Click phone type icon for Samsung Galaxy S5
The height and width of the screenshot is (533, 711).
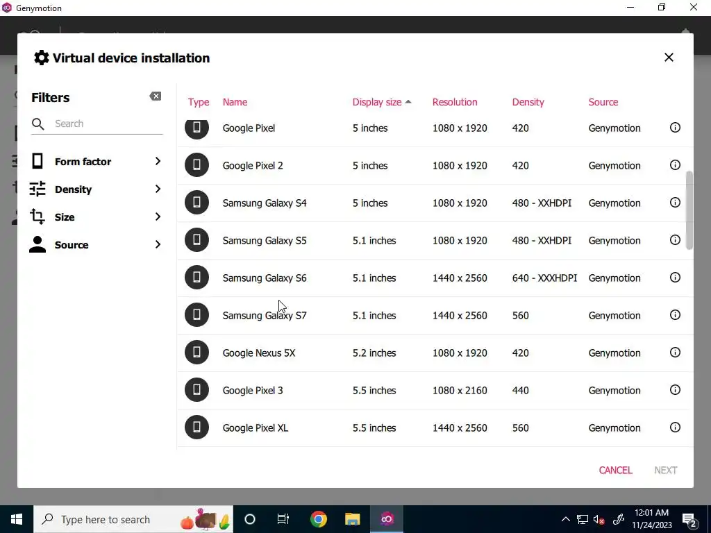point(196,239)
